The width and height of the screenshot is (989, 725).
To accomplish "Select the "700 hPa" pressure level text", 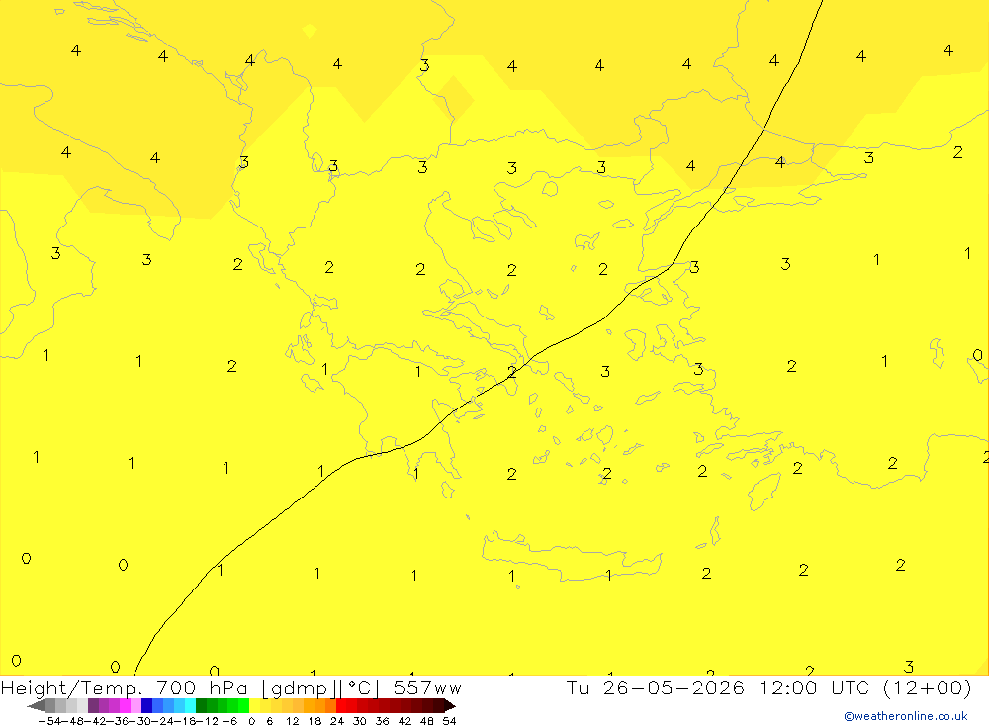I will tap(201, 687).
